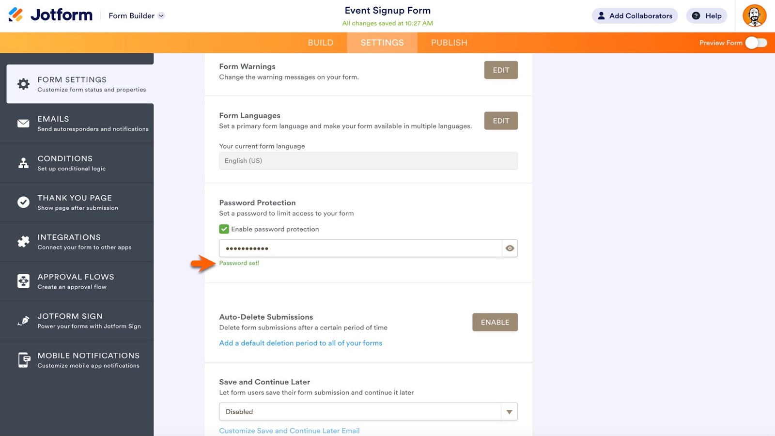Viewport: 775px width, 436px height.
Task: Switch to the Build tab
Action: pyautogui.click(x=320, y=43)
